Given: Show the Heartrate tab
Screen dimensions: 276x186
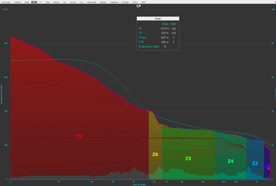Looking at the screenshot, I should pyautogui.click(x=92, y=2).
